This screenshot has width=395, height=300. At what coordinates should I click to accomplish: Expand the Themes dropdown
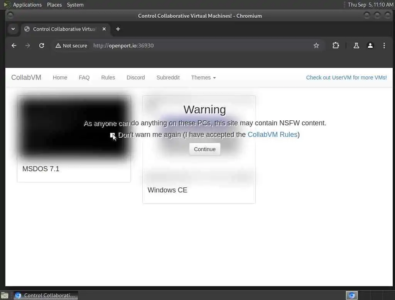point(203,78)
